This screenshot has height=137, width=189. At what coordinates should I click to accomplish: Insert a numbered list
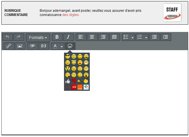click(x=140, y=37)
